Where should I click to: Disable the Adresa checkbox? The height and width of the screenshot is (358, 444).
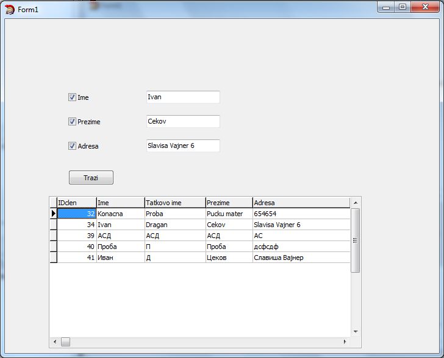(72, 146)
